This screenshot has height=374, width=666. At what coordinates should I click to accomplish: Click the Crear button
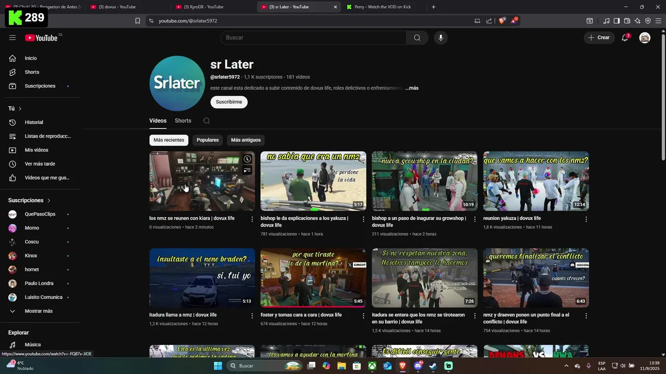[599, 37]
